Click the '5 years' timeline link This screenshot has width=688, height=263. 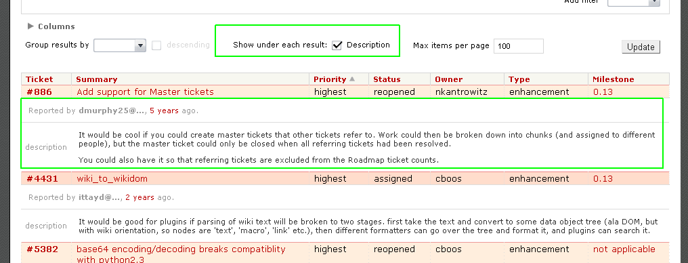[x=164, y=110]
